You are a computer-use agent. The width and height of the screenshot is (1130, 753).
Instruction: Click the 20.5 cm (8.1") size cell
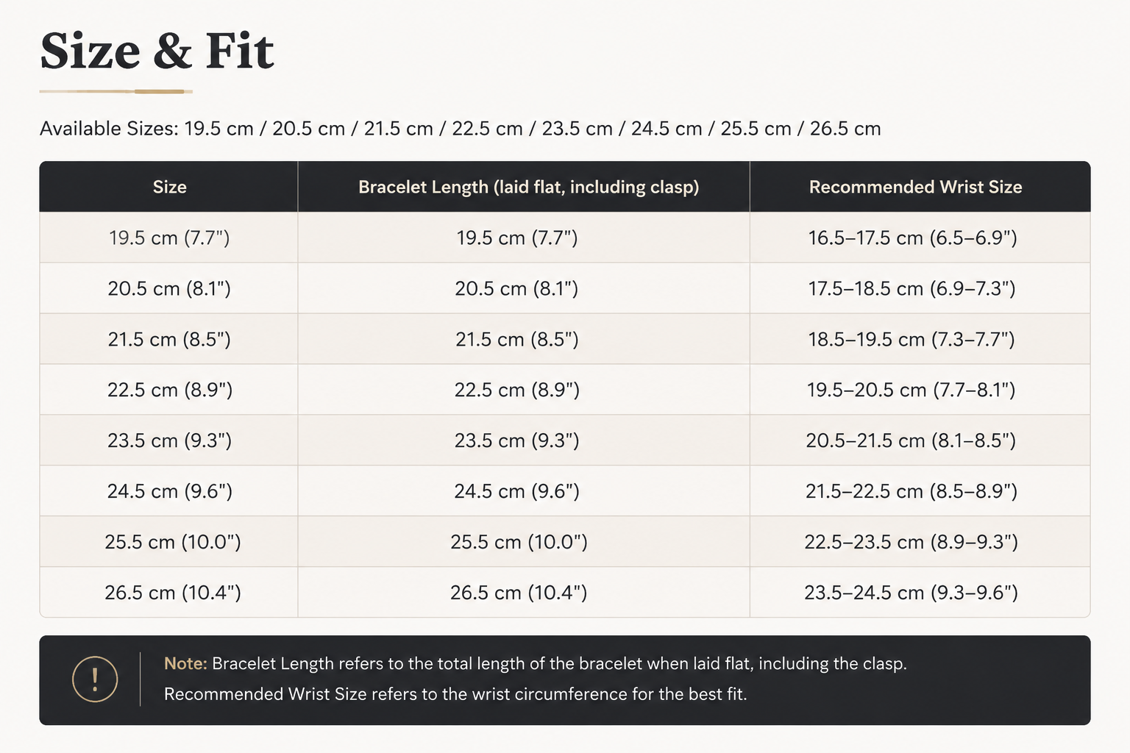pyautogui.click(x=169, y=288)
